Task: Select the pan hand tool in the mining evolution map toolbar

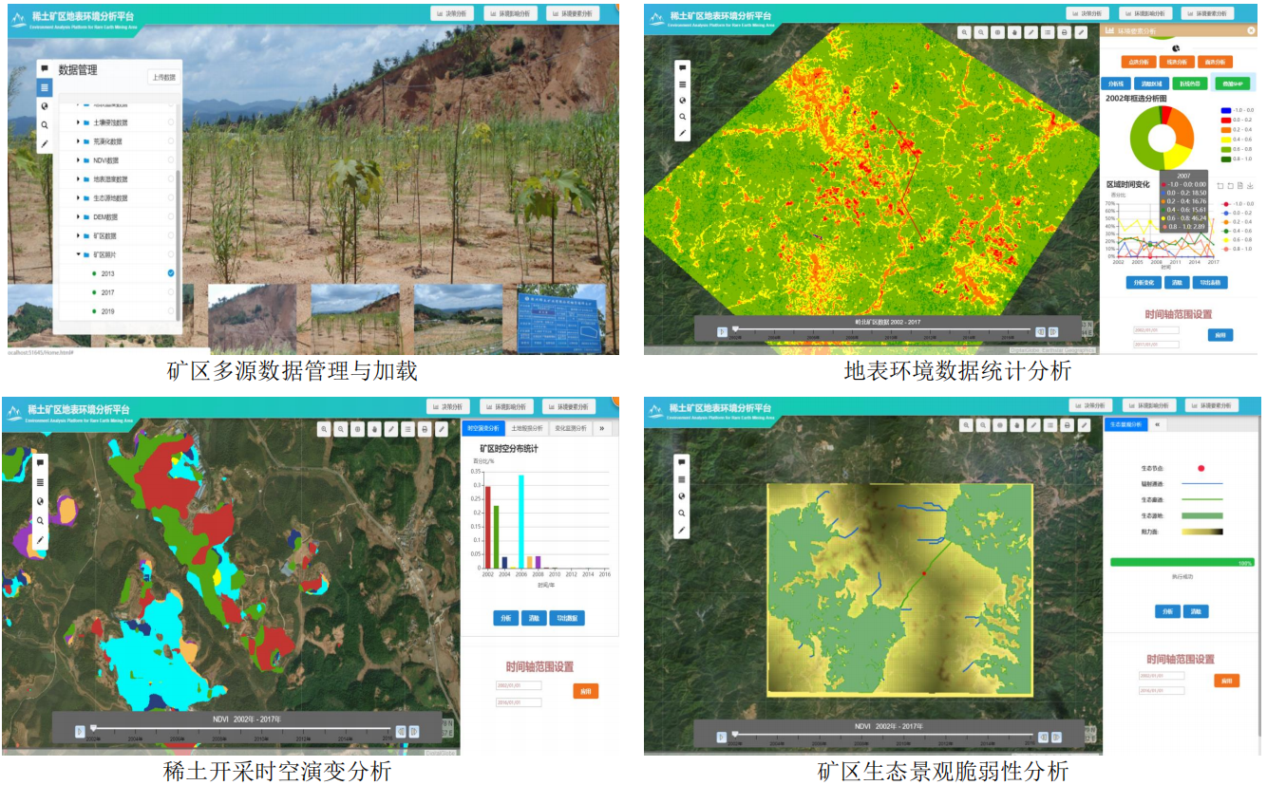Action: tap(374, 429)
